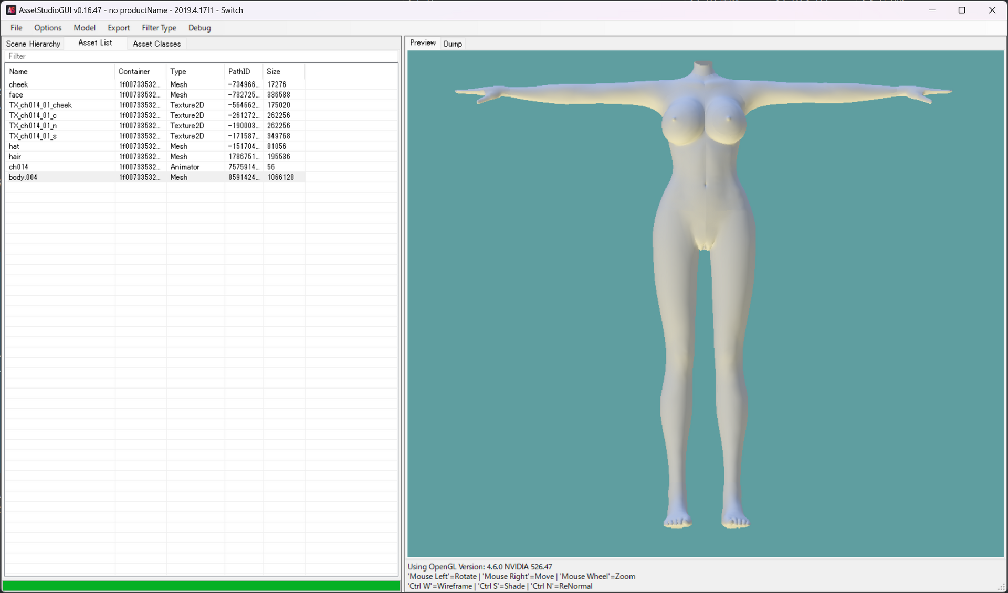
Task: Click the size value 349768
Action: [279, 136]
